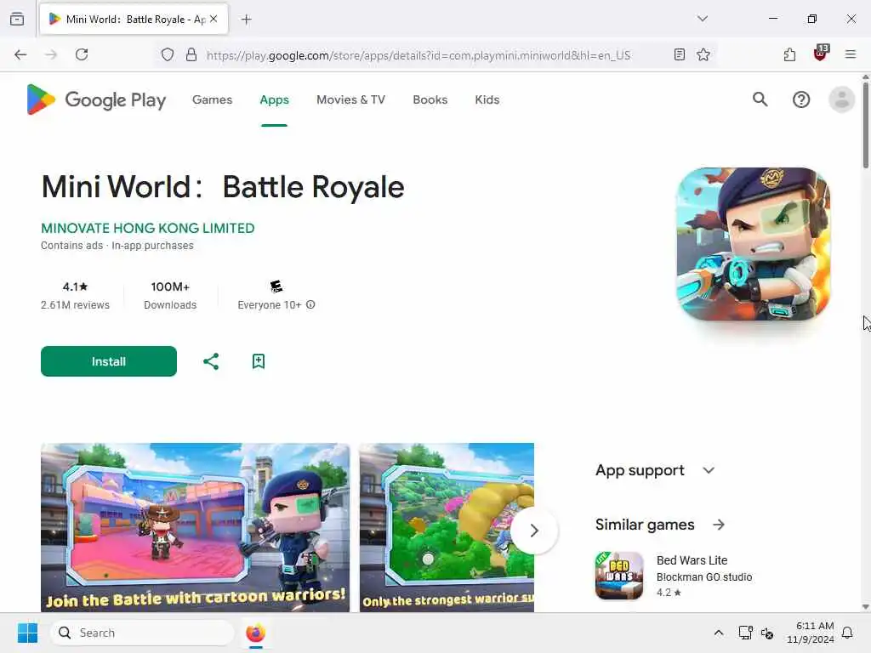Click the 4.1 star rating value
Screen dimensions: 871x653
coord(75,287)
